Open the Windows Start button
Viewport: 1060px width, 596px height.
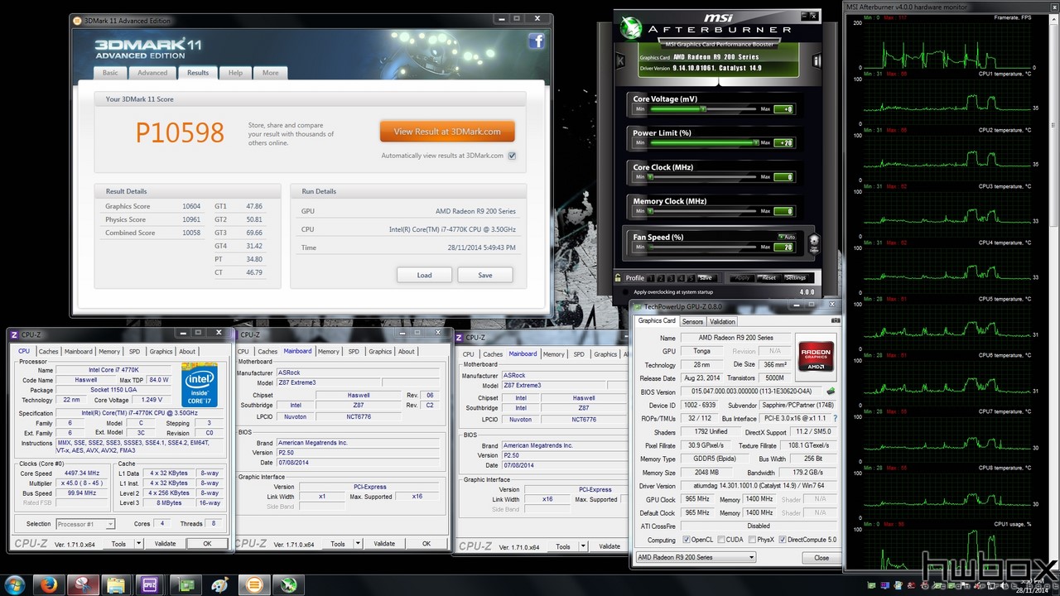point(17,585)
